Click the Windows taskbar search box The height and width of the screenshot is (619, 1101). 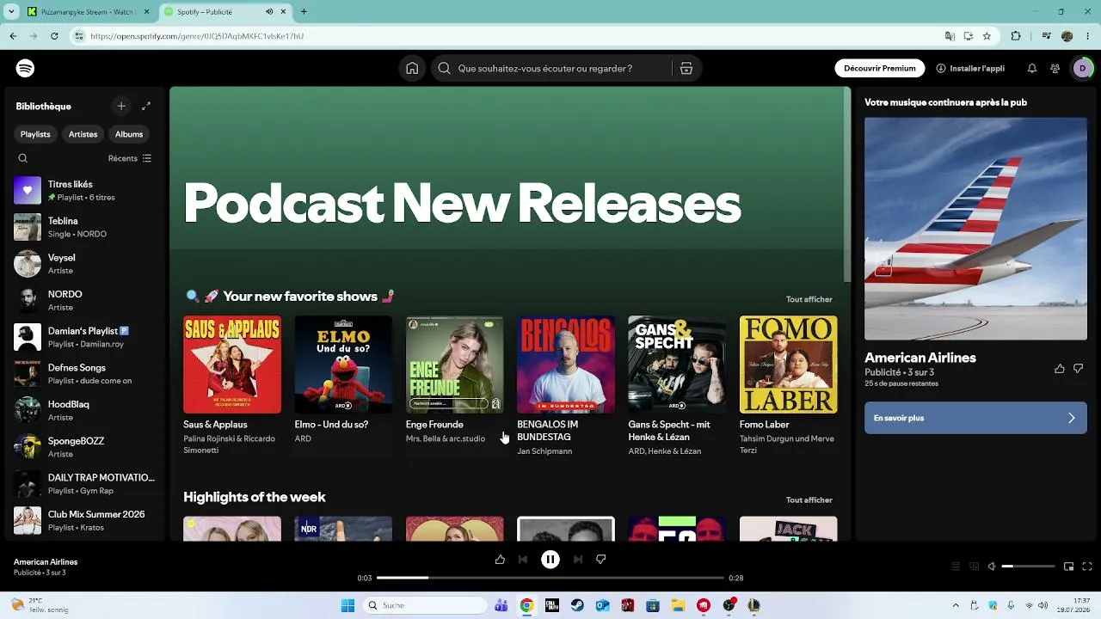click(x=424, y=605)
